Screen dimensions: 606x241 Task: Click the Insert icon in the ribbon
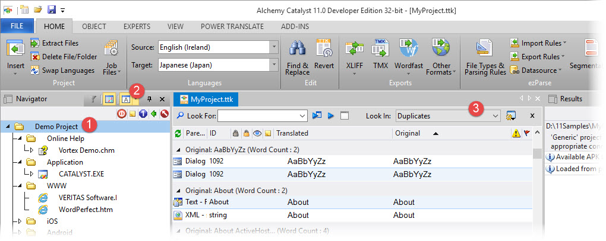15,48
